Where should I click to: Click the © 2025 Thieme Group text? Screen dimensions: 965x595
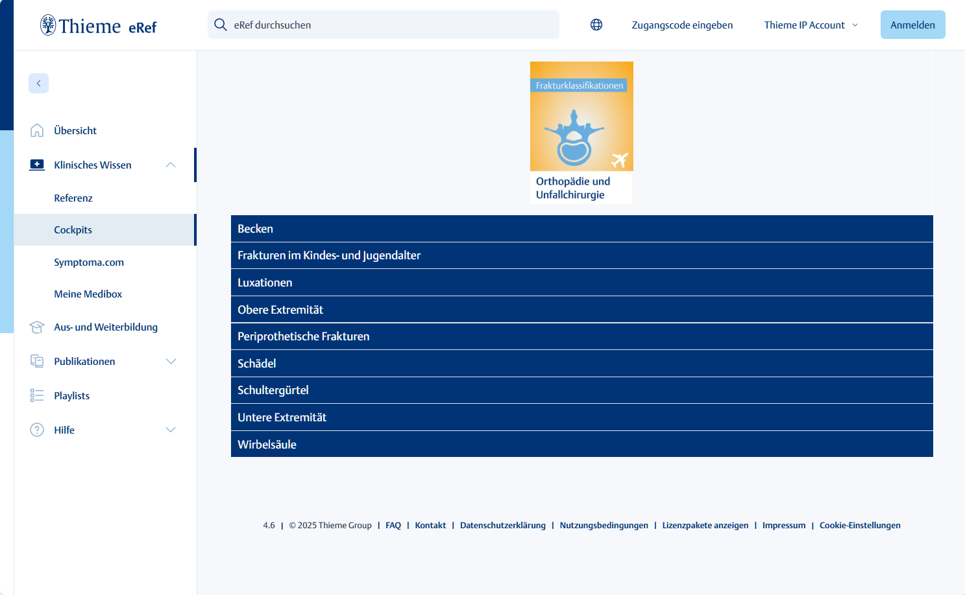point(330,525)
